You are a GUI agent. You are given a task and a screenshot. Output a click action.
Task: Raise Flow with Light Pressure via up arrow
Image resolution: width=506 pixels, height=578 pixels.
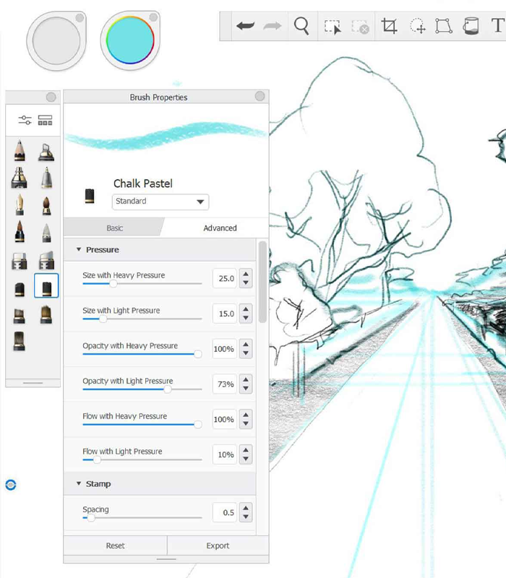pos(246,449)
